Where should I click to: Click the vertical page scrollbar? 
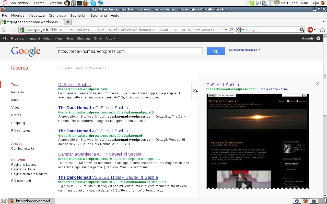point(325,116)
